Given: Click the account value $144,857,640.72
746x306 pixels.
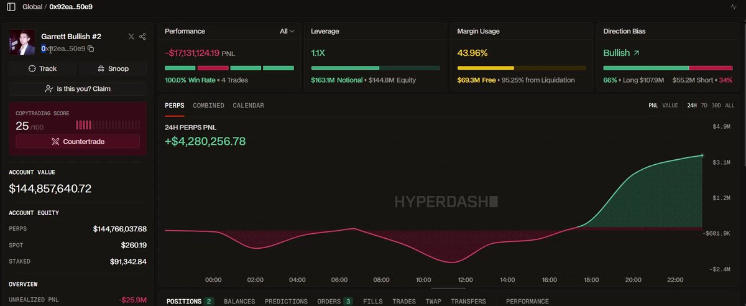Looking at the screenshot, I should 50,188.
